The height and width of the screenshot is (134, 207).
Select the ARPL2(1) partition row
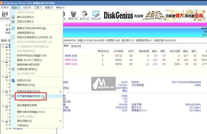[135, 60]
